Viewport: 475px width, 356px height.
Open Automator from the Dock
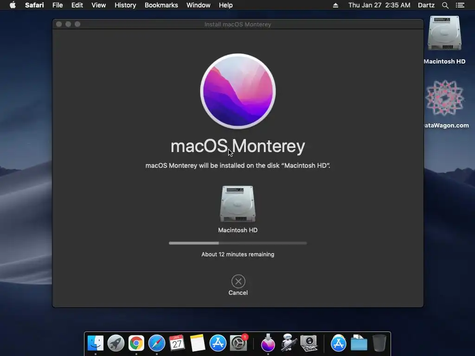coord(288,343)
